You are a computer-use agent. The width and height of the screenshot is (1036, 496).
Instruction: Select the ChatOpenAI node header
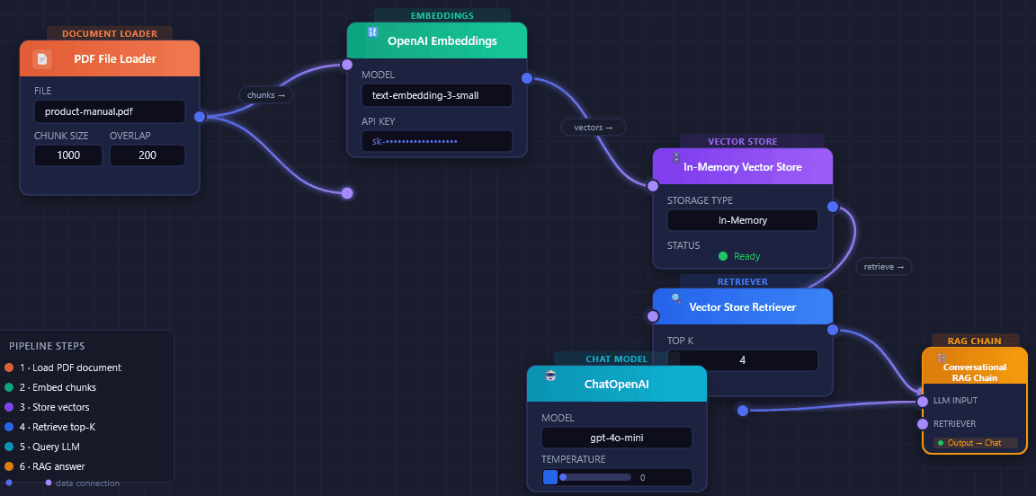tap(616, 384)
